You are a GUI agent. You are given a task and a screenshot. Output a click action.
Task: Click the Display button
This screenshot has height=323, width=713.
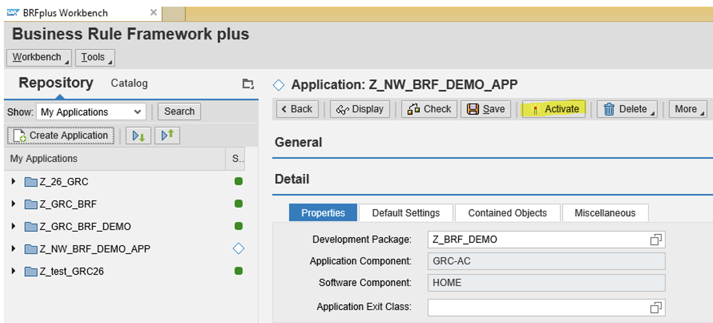point(360,109)
